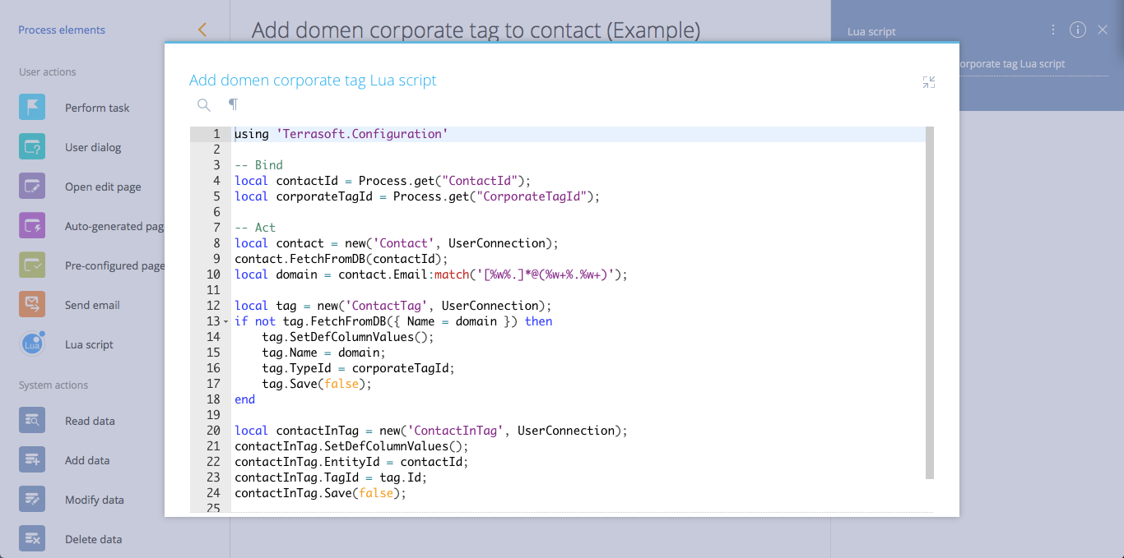The height and width of the screenshot is (558, 1124).
Task: Select the Modify data icon
Action: click(32, 500)
